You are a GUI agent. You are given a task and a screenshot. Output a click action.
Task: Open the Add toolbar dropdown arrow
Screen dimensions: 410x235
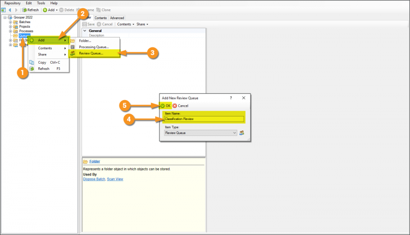coord(57,10)
